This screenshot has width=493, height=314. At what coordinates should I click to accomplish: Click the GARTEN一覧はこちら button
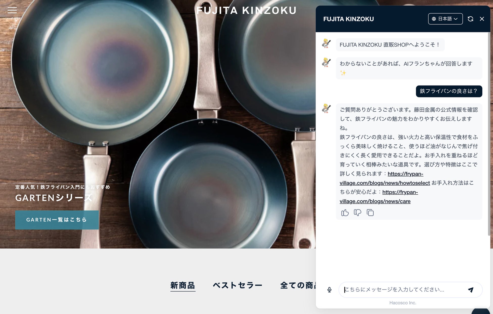pos(57,220)
